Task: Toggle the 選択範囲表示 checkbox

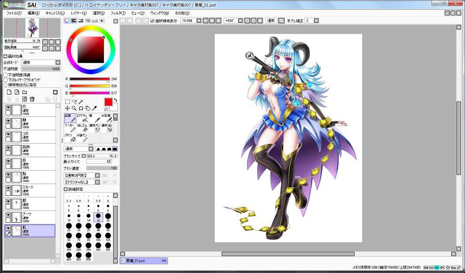Action: 152,21
